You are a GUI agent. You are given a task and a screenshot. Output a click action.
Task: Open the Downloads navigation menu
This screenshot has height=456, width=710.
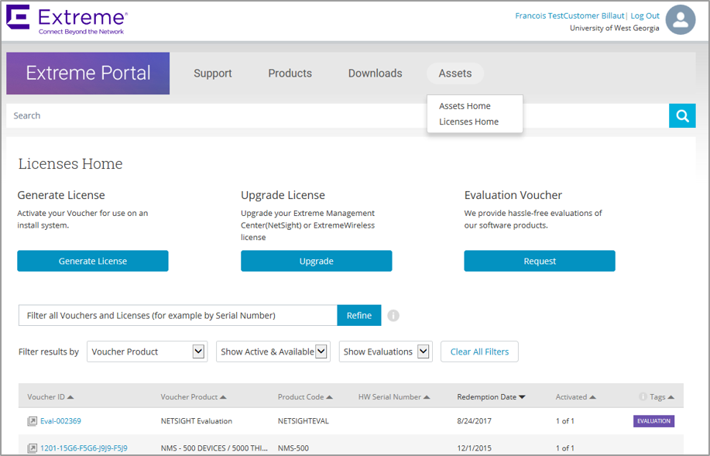click(x=375, y=74)
